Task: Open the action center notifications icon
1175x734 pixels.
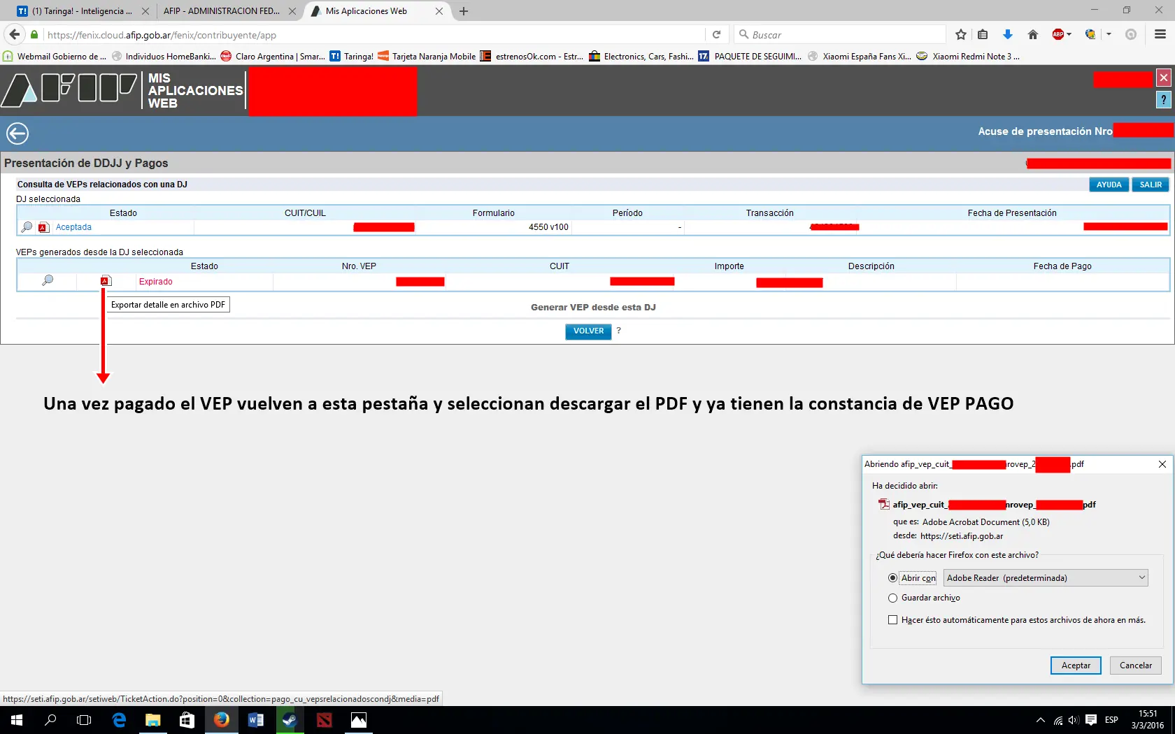Action: click(1091, 720)
